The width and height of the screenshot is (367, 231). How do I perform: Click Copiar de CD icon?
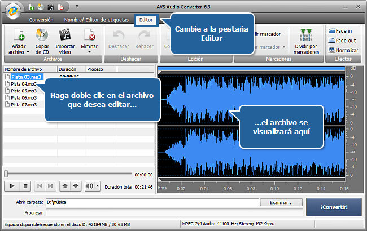click(42, 35)
